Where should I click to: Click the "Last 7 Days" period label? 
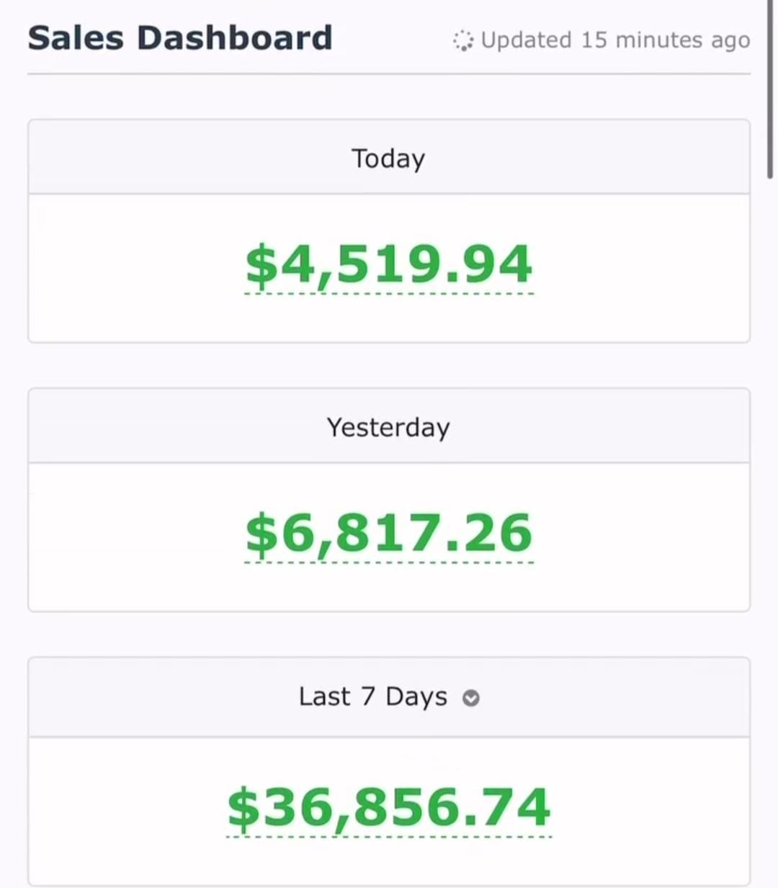(x=373, y=697)
